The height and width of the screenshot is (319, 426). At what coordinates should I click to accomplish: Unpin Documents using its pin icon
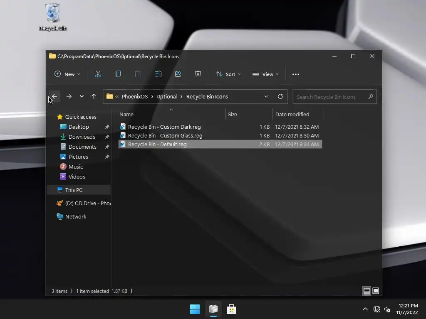click(x=107, y=147)
